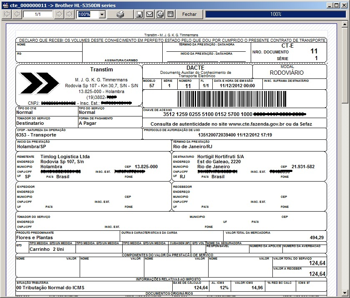Click 'Rio de Janeiro/RJ' end of service
The image size is (350, 298).
(x=193, y=146)
